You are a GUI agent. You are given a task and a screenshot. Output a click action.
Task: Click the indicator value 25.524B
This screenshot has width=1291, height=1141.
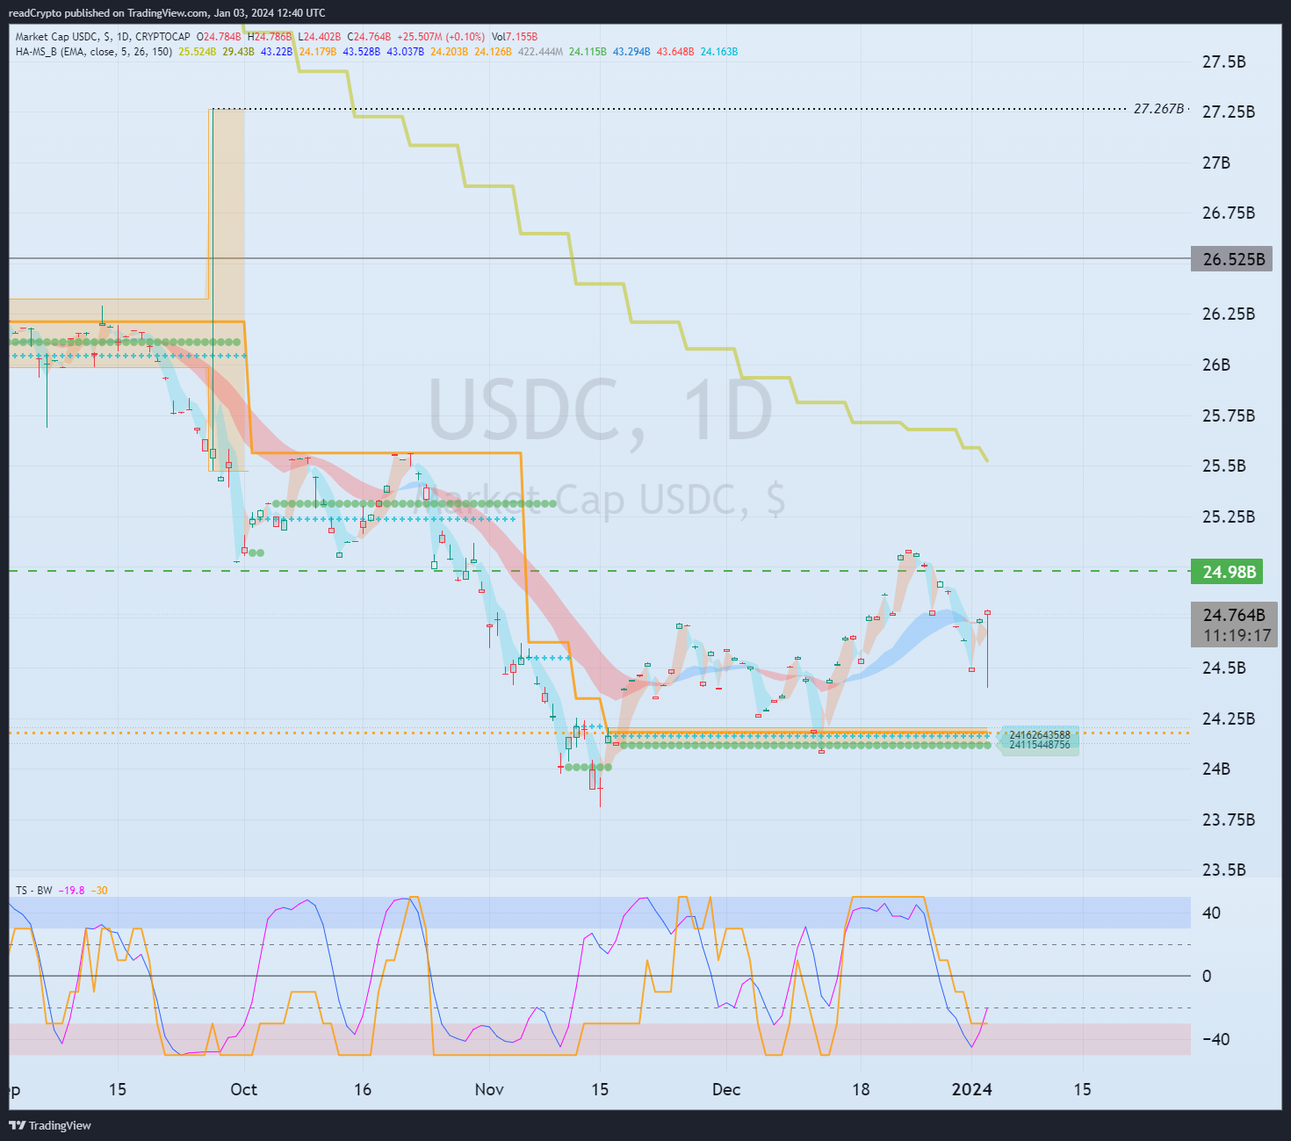coord(197,52)
